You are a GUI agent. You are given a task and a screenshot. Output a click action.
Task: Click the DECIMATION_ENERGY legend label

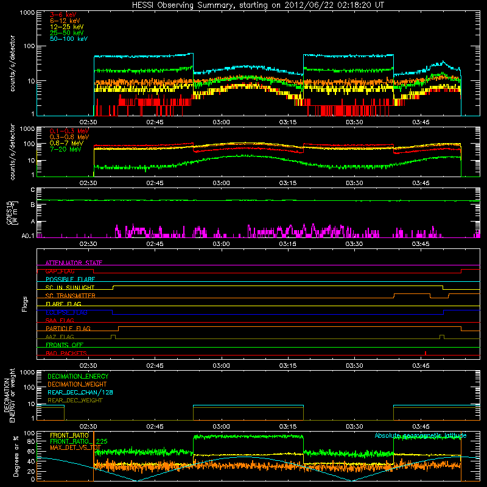click(78, 376)
